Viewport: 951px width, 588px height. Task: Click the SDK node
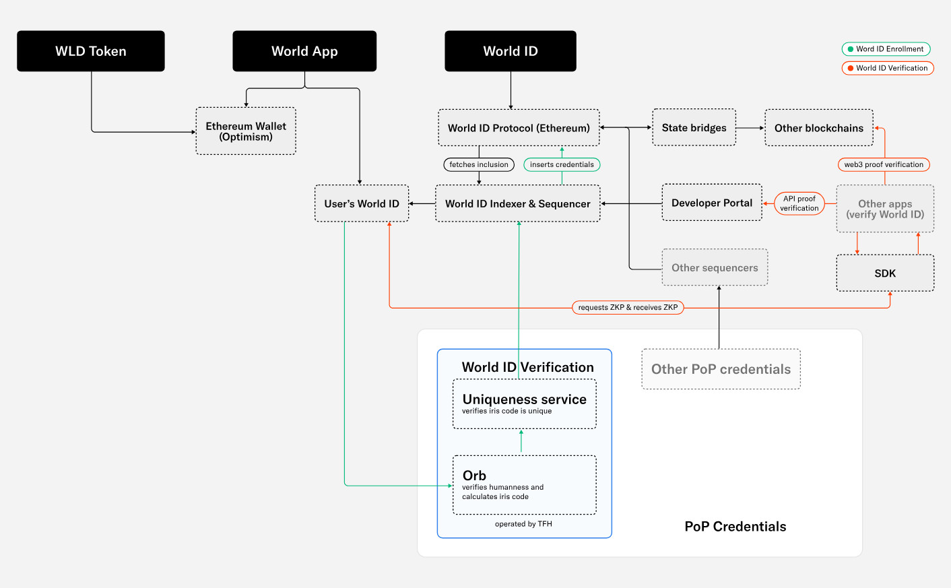[885, 273]
